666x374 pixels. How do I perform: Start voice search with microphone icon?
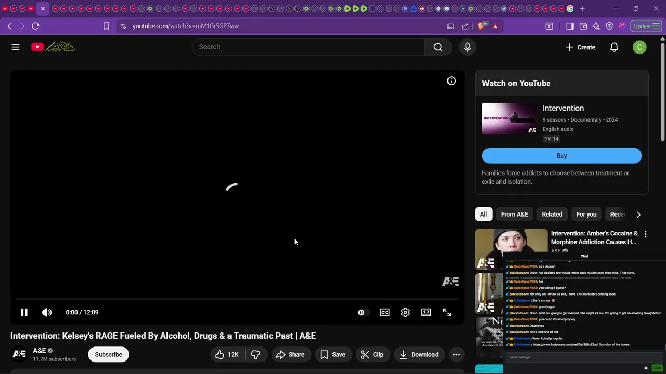click(x=467, y=47)
